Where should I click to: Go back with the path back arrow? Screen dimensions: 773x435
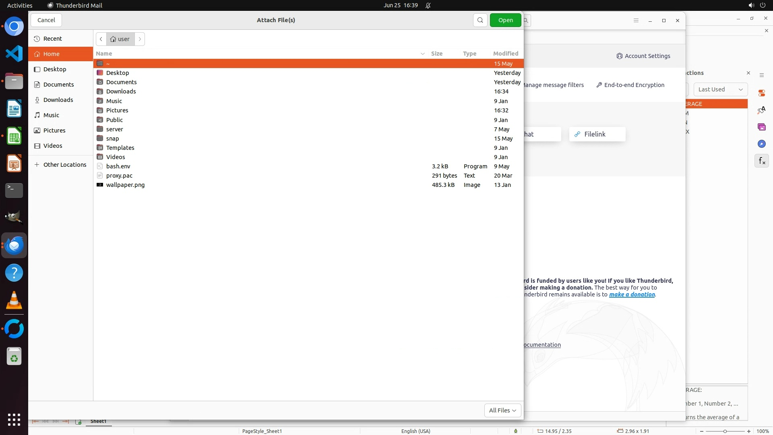click(101, 39)
